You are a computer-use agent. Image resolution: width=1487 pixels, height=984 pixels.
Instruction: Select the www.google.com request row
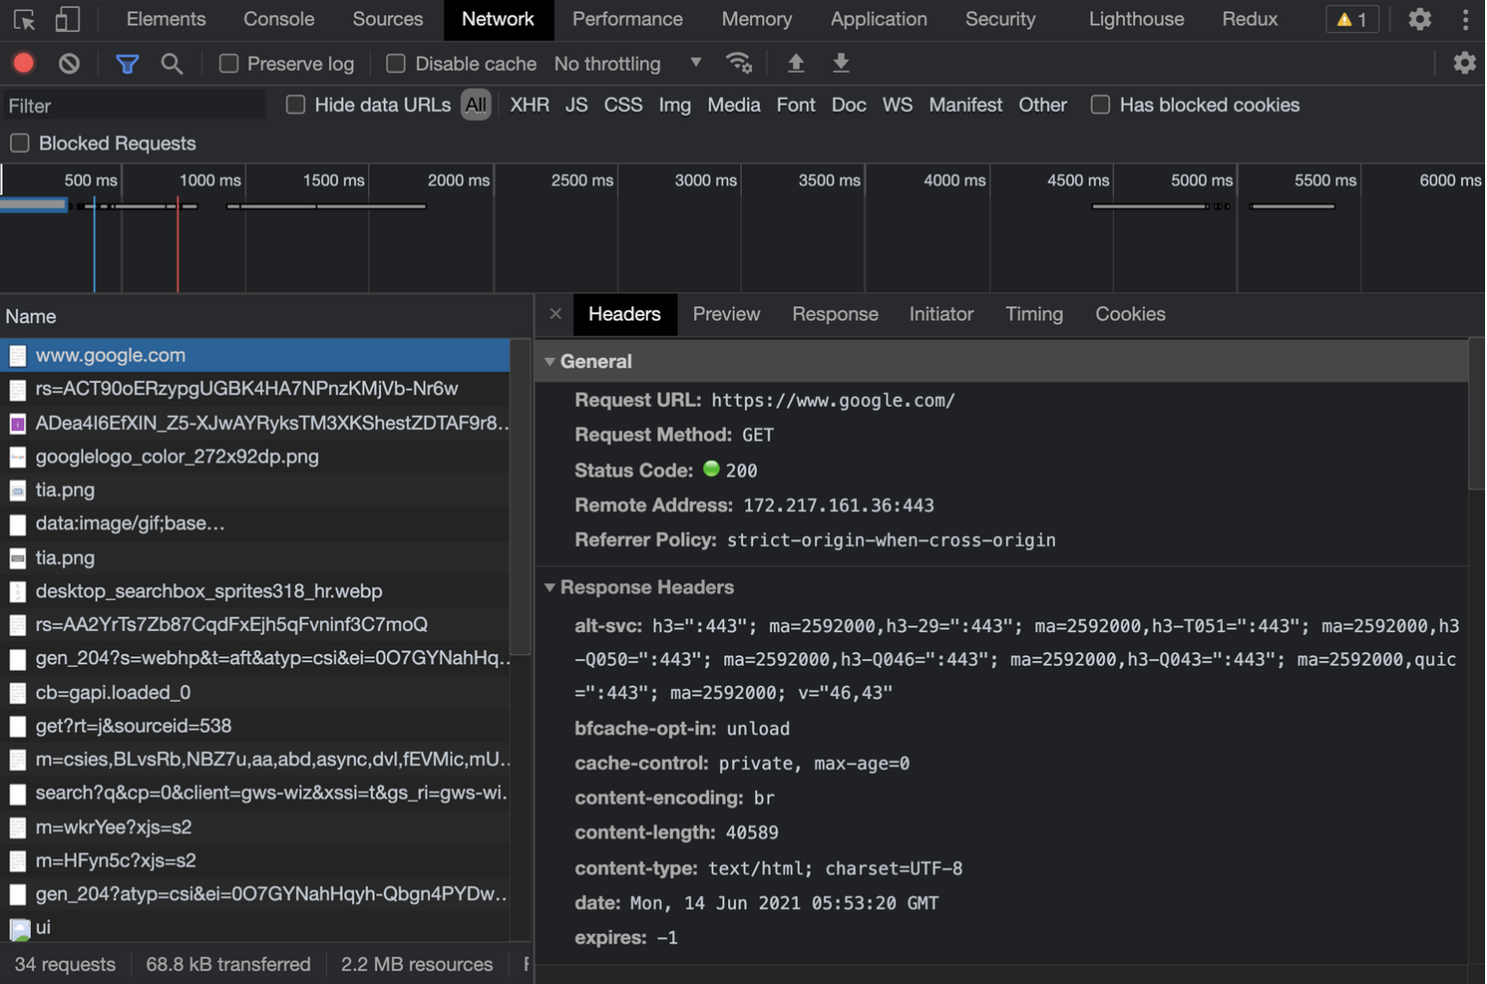coord(254,356)
